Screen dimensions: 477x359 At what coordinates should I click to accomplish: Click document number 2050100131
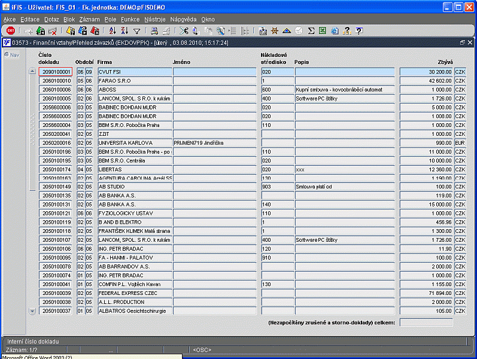coord(56,205)
